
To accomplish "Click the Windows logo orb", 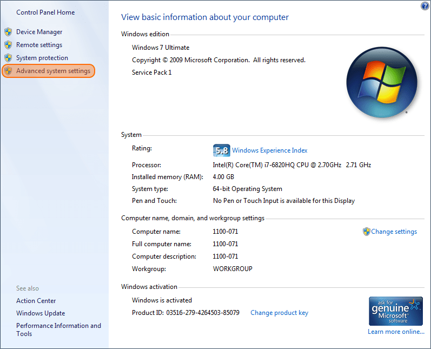I will [382, 82].
